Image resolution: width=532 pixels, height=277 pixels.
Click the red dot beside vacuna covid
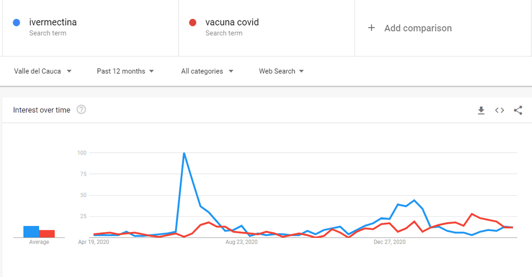[x=192, y=23]
